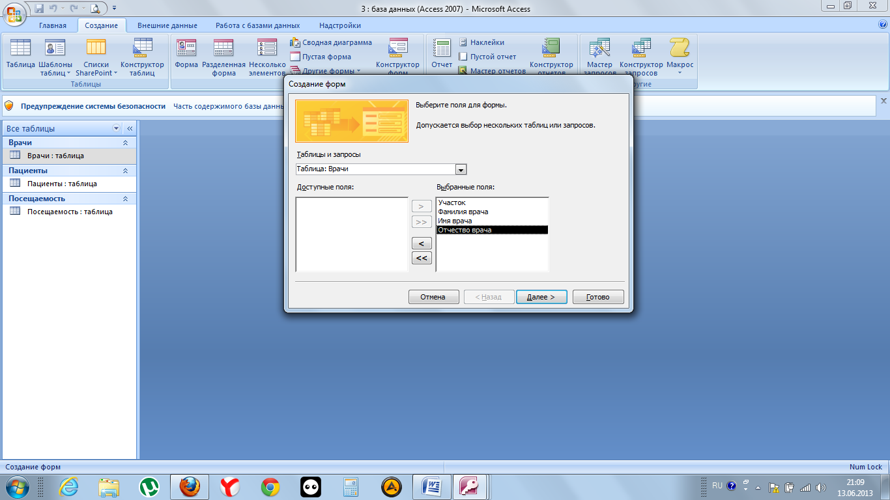This screenshot has height=500, width=890.
Task: Select the Разделенная форма split form icon
Action: (223, 57)
